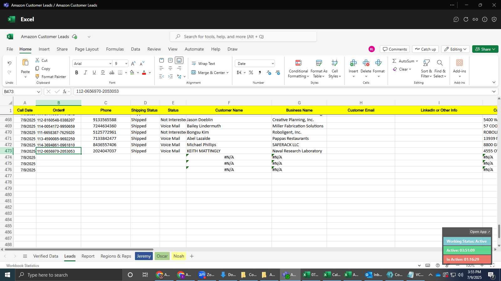Screen dimensions: 501x281
Task: Switch to the Page Layout tab
Action: click(x=87, y=49)
